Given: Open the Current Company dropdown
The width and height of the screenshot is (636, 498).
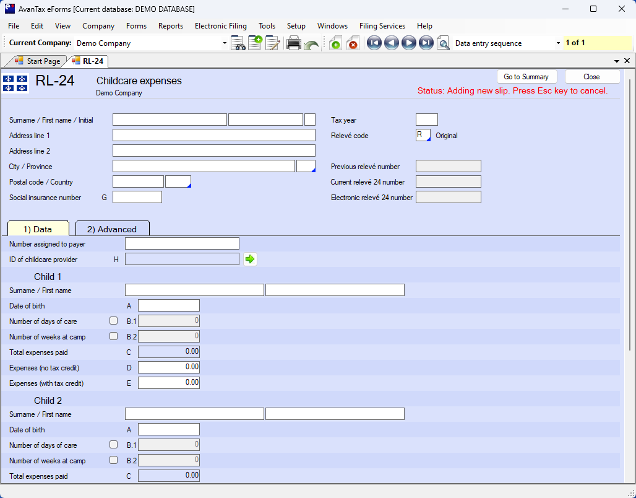Looking at the screenshot, I should [225, 43].
